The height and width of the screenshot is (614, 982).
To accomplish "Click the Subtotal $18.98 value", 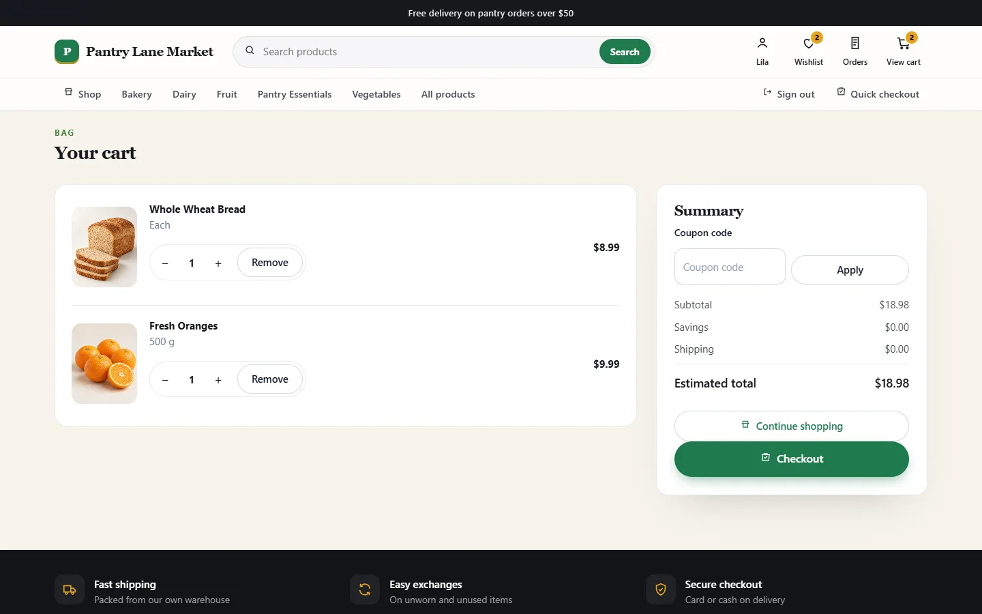I will (x=894, y=305).
